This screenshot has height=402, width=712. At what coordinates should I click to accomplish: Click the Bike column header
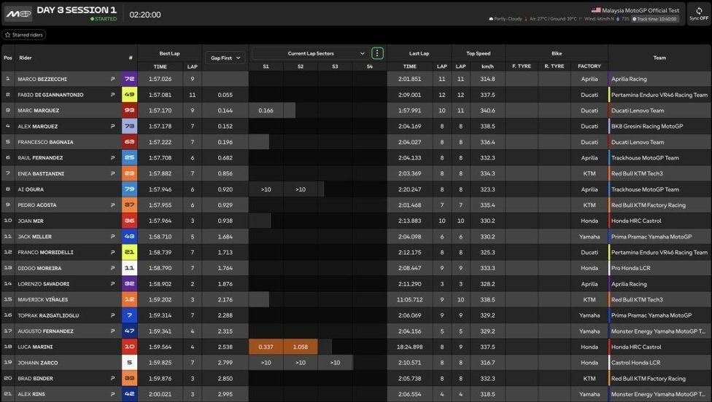point(556,53)
